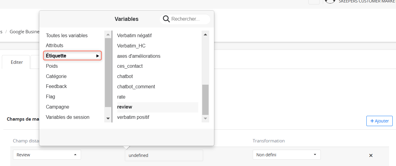Click the variables list scroll-up arrow

click(205, 34)
